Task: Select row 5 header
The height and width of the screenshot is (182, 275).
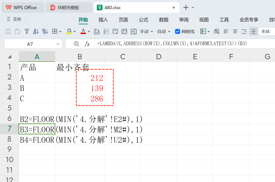Action: [x=9, y=108]
